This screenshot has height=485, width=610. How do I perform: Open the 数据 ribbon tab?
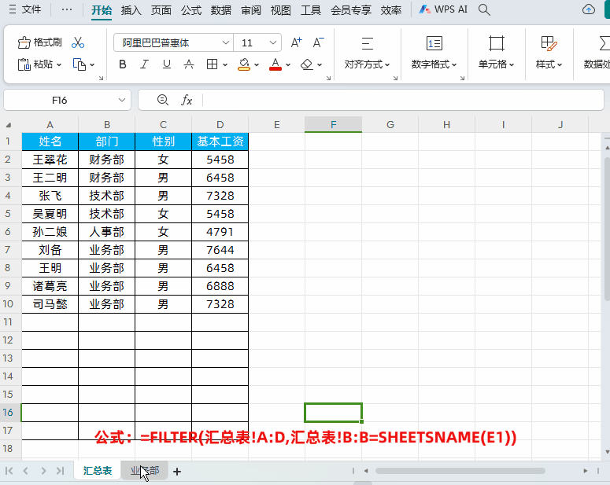pyautogui.click(x=221, y=10)
